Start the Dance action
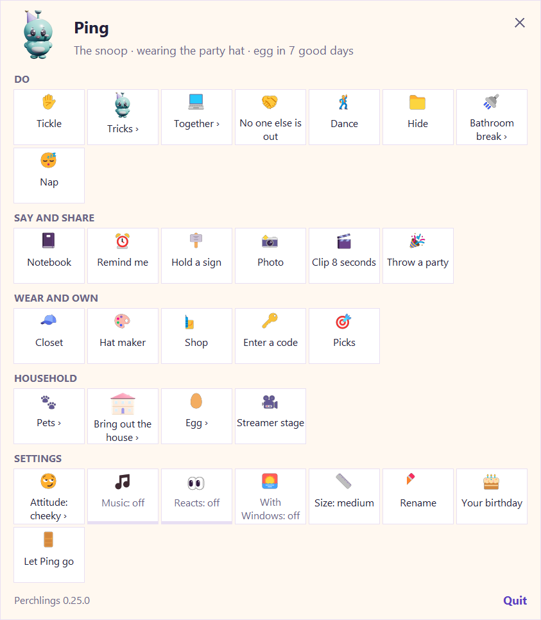 344,117
